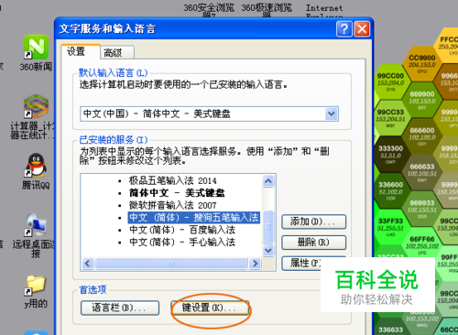Select 简体中文 - 美式键盘 list entry
The image size is (458, 335).
pos(177,193)
